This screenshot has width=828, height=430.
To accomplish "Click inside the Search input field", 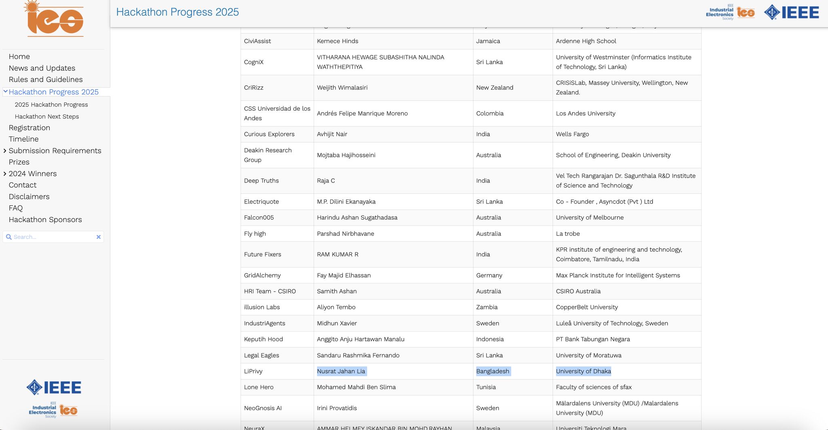I will pos(53,237).
